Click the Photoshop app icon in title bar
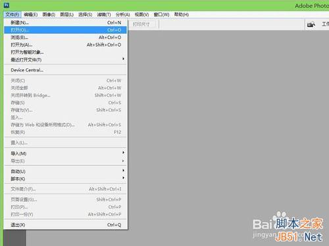The height and width of the screenshot is (246, 329). click(x=7, y=5)
